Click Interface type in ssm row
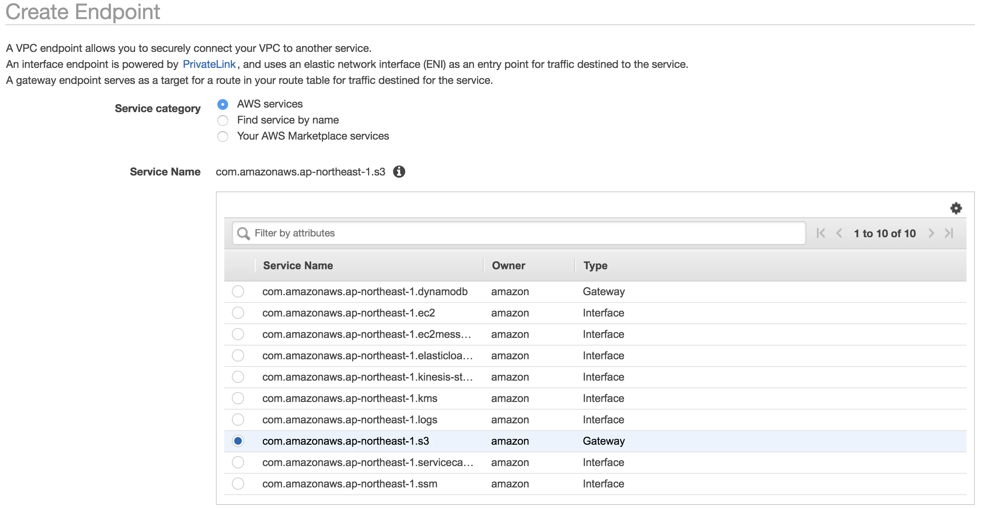The height and width of the screenshot is (508, 981). coord(603,484)
